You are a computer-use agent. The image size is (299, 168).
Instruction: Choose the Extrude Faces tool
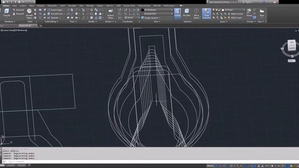pos(56,14)
